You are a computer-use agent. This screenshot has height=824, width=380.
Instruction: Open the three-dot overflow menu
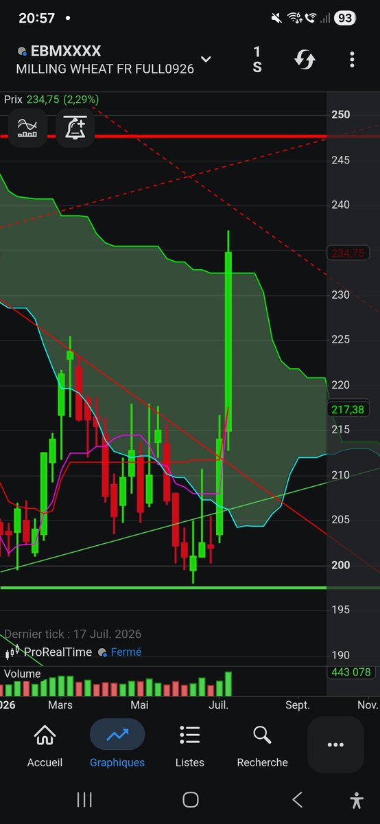(x=352, y=60)
